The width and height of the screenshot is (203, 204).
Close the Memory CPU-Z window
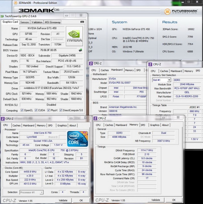pos(178,117)
